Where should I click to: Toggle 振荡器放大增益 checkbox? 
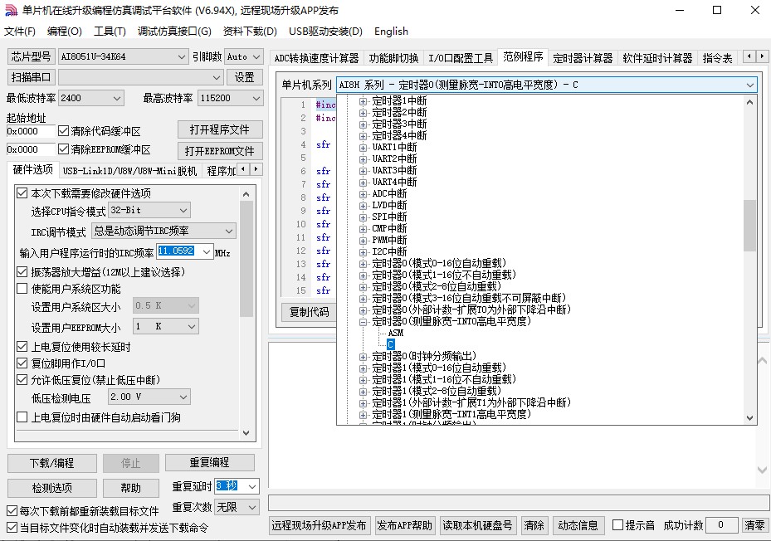tap(22, 272)
